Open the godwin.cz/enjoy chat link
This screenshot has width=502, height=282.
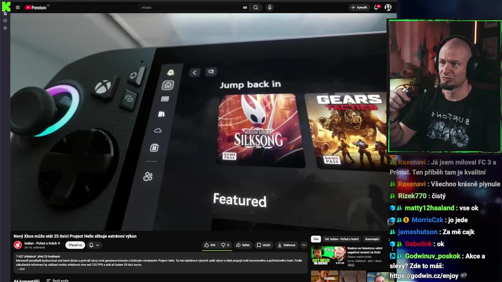(x=424, y=276)
